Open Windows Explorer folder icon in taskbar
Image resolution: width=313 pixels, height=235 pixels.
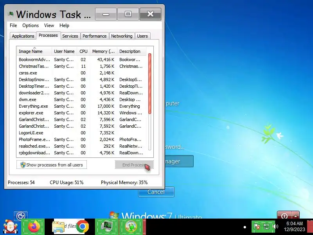(x=58, y=227)
